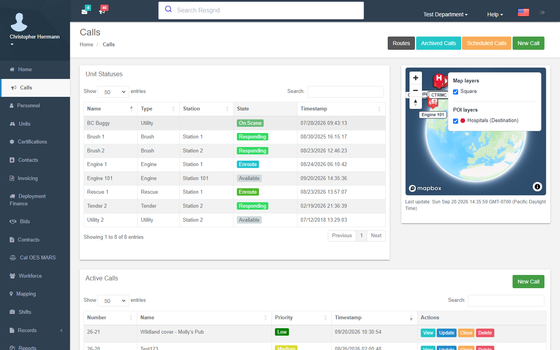Click New Call button in page header
The width and height of the screenshot is (560, 350).
(x=528, y=43)
